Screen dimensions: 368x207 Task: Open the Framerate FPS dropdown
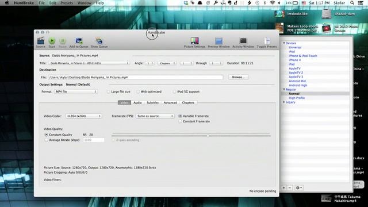coord(155,116)
